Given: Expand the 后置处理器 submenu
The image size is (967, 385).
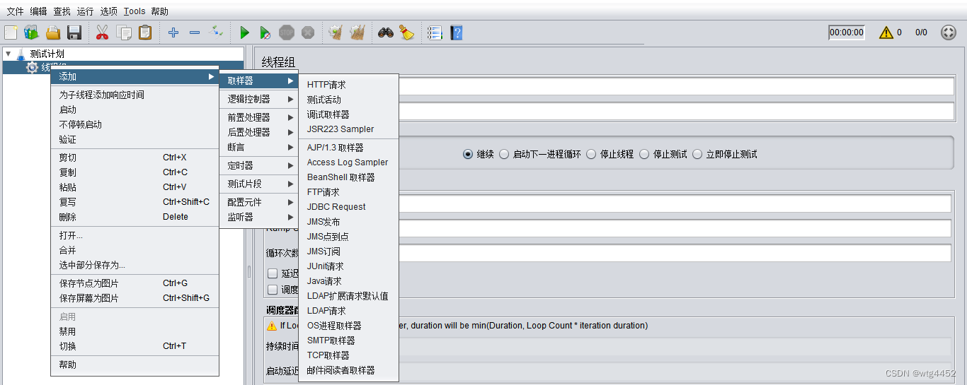Looking at the screenshot, I should pos(259,132).
